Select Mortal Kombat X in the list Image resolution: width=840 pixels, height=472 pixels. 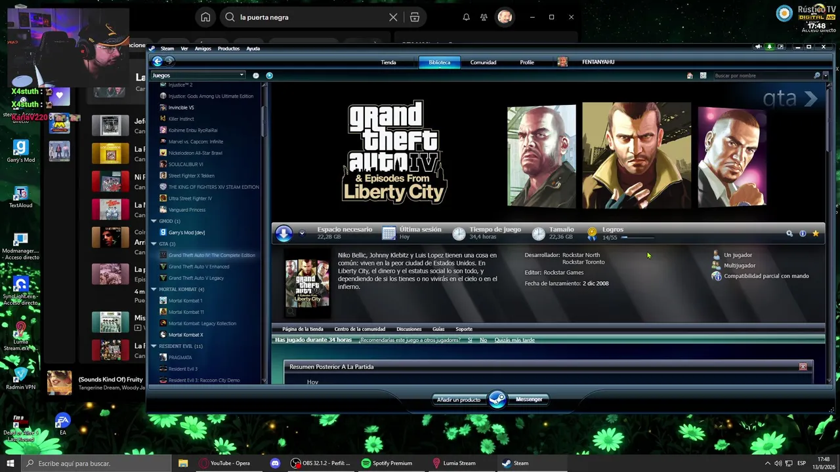186,335
